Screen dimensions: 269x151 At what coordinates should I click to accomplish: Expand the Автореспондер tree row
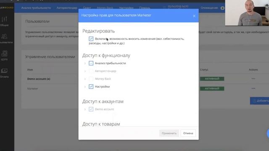tap(85, 71)
